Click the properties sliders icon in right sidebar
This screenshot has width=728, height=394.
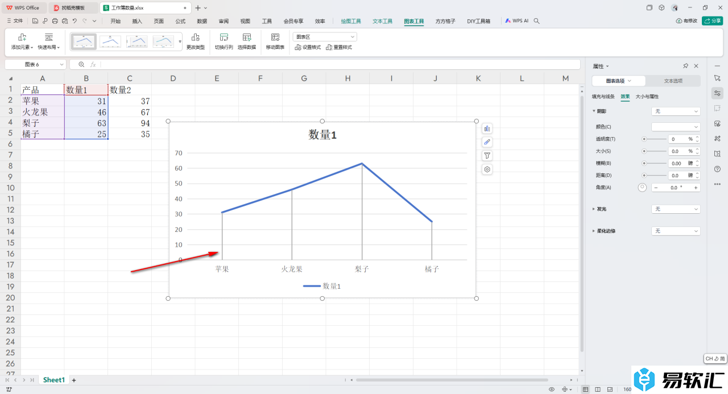(x=717, y=93)
